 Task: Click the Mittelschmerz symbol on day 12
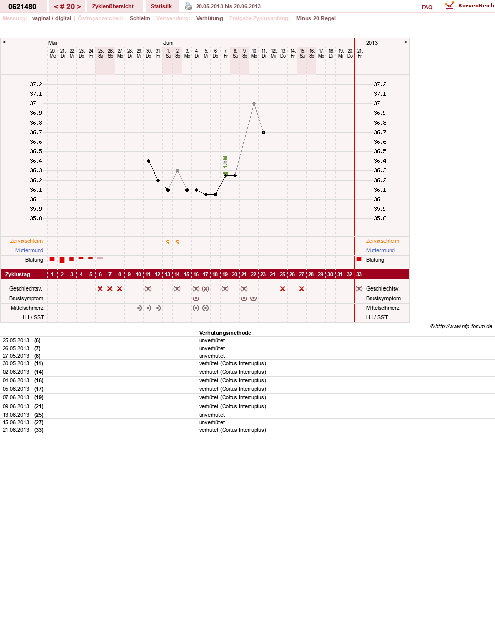coord(158,308)
